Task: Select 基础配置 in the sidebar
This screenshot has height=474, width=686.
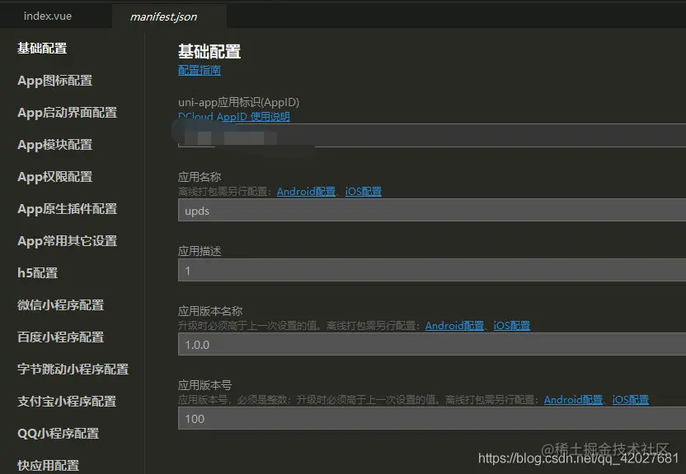Action: (x=40, y=49)
